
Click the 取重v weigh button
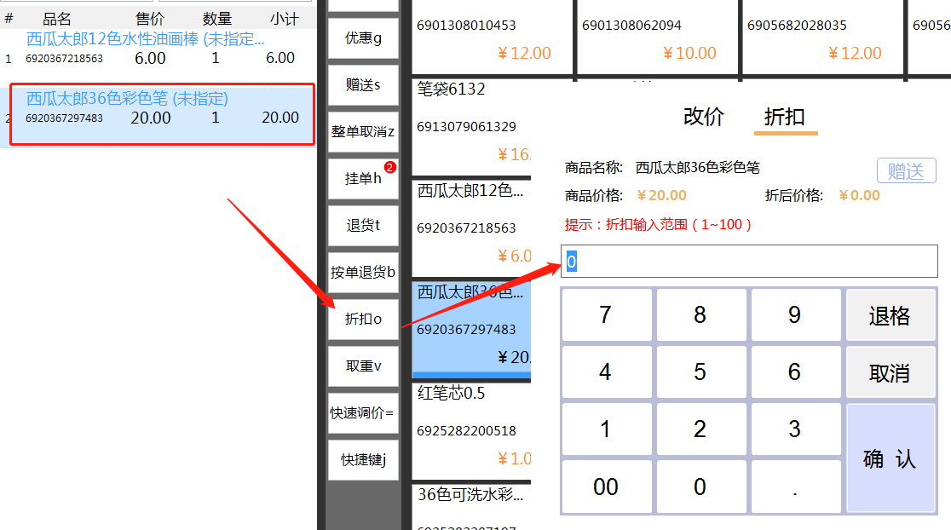point(363,366)
